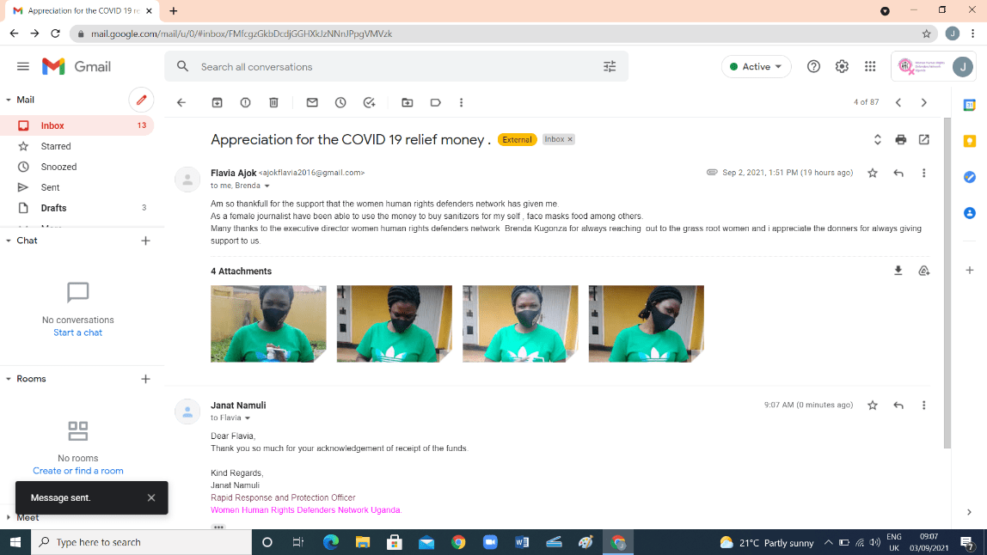Go to the older conversation arrow
This screenshot has width=987, height=555.
pos(924,102)
